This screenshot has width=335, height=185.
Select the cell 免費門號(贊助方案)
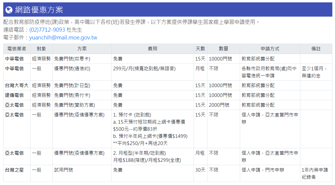pyautogui.click(x=82, y=105)
